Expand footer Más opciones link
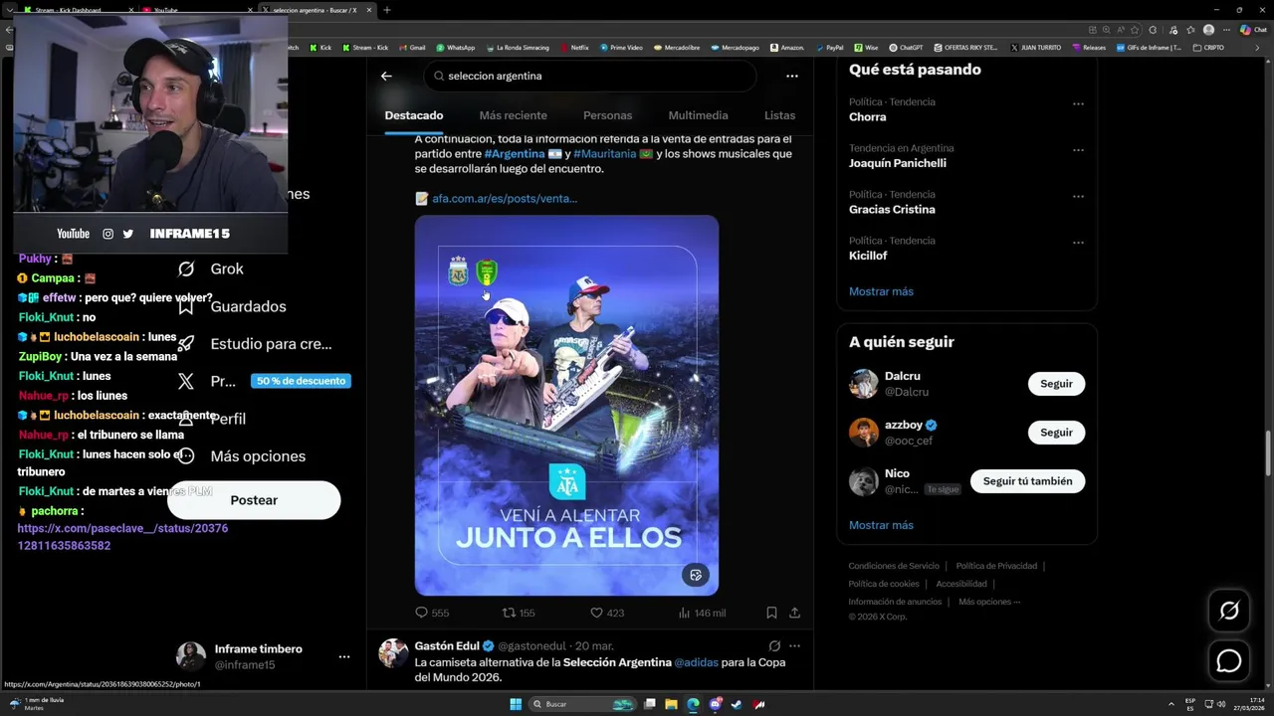Screen dimensions: 1274x716 point(989,602)
